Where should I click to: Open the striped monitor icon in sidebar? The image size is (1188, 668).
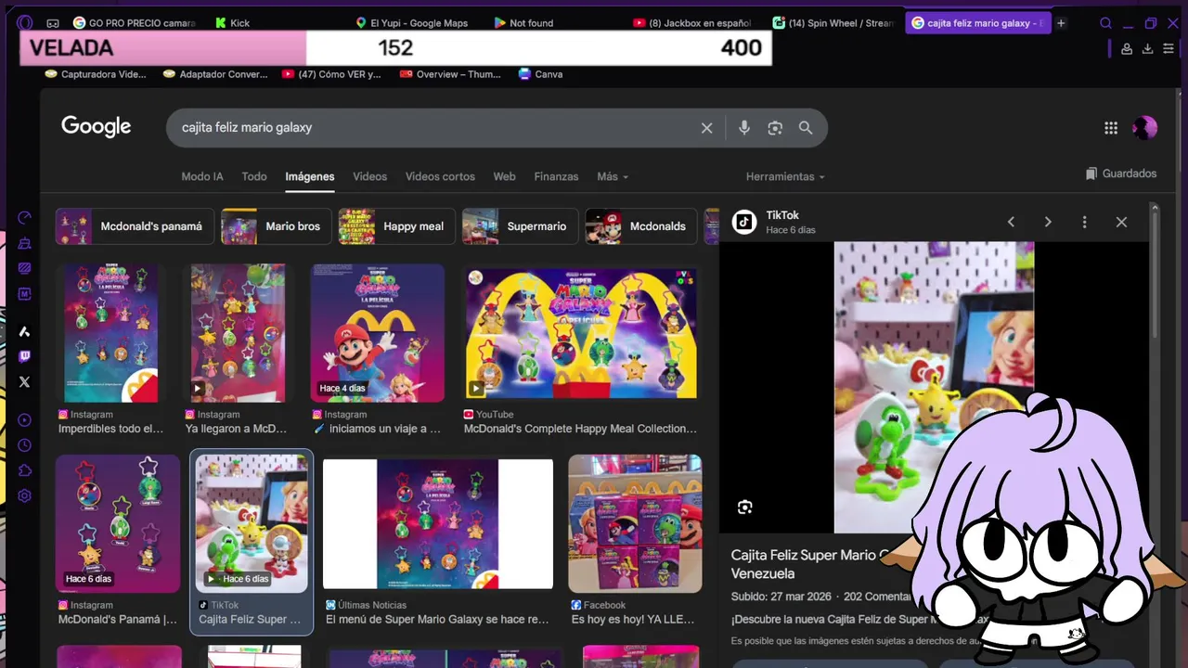pos(25,268)
